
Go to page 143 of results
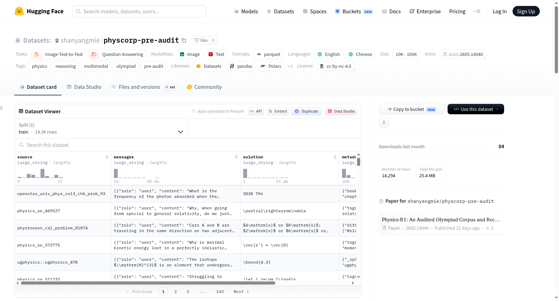click(x=220, y=292)
